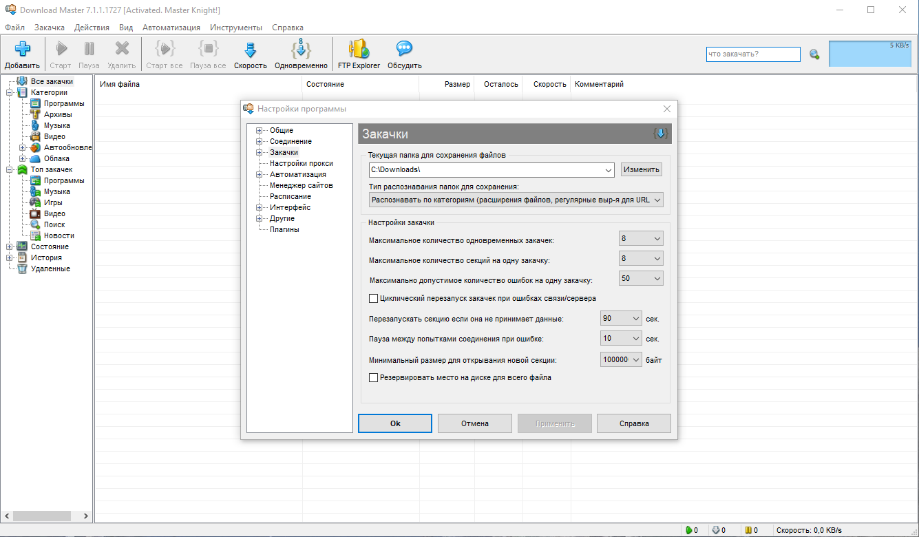919x537 pixels.
Task: Open the Файл menu
Action: [x=14, y=28]
